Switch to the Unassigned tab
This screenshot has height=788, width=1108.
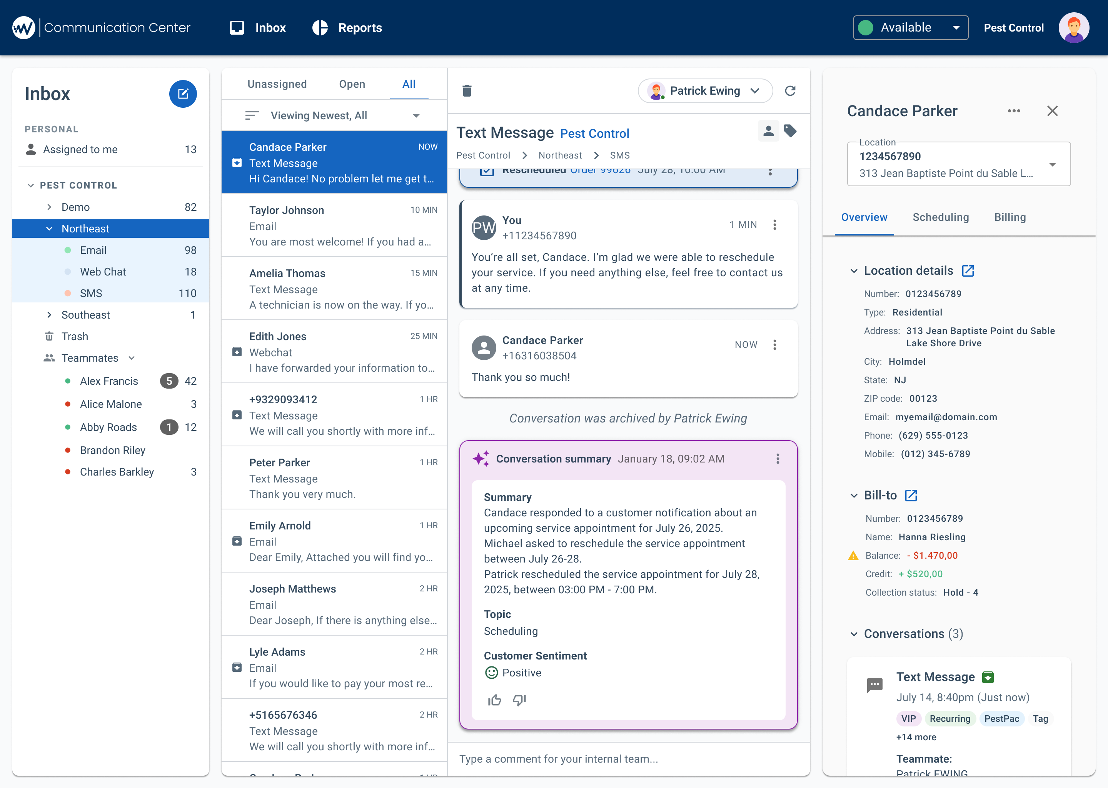tap(277, 84)
